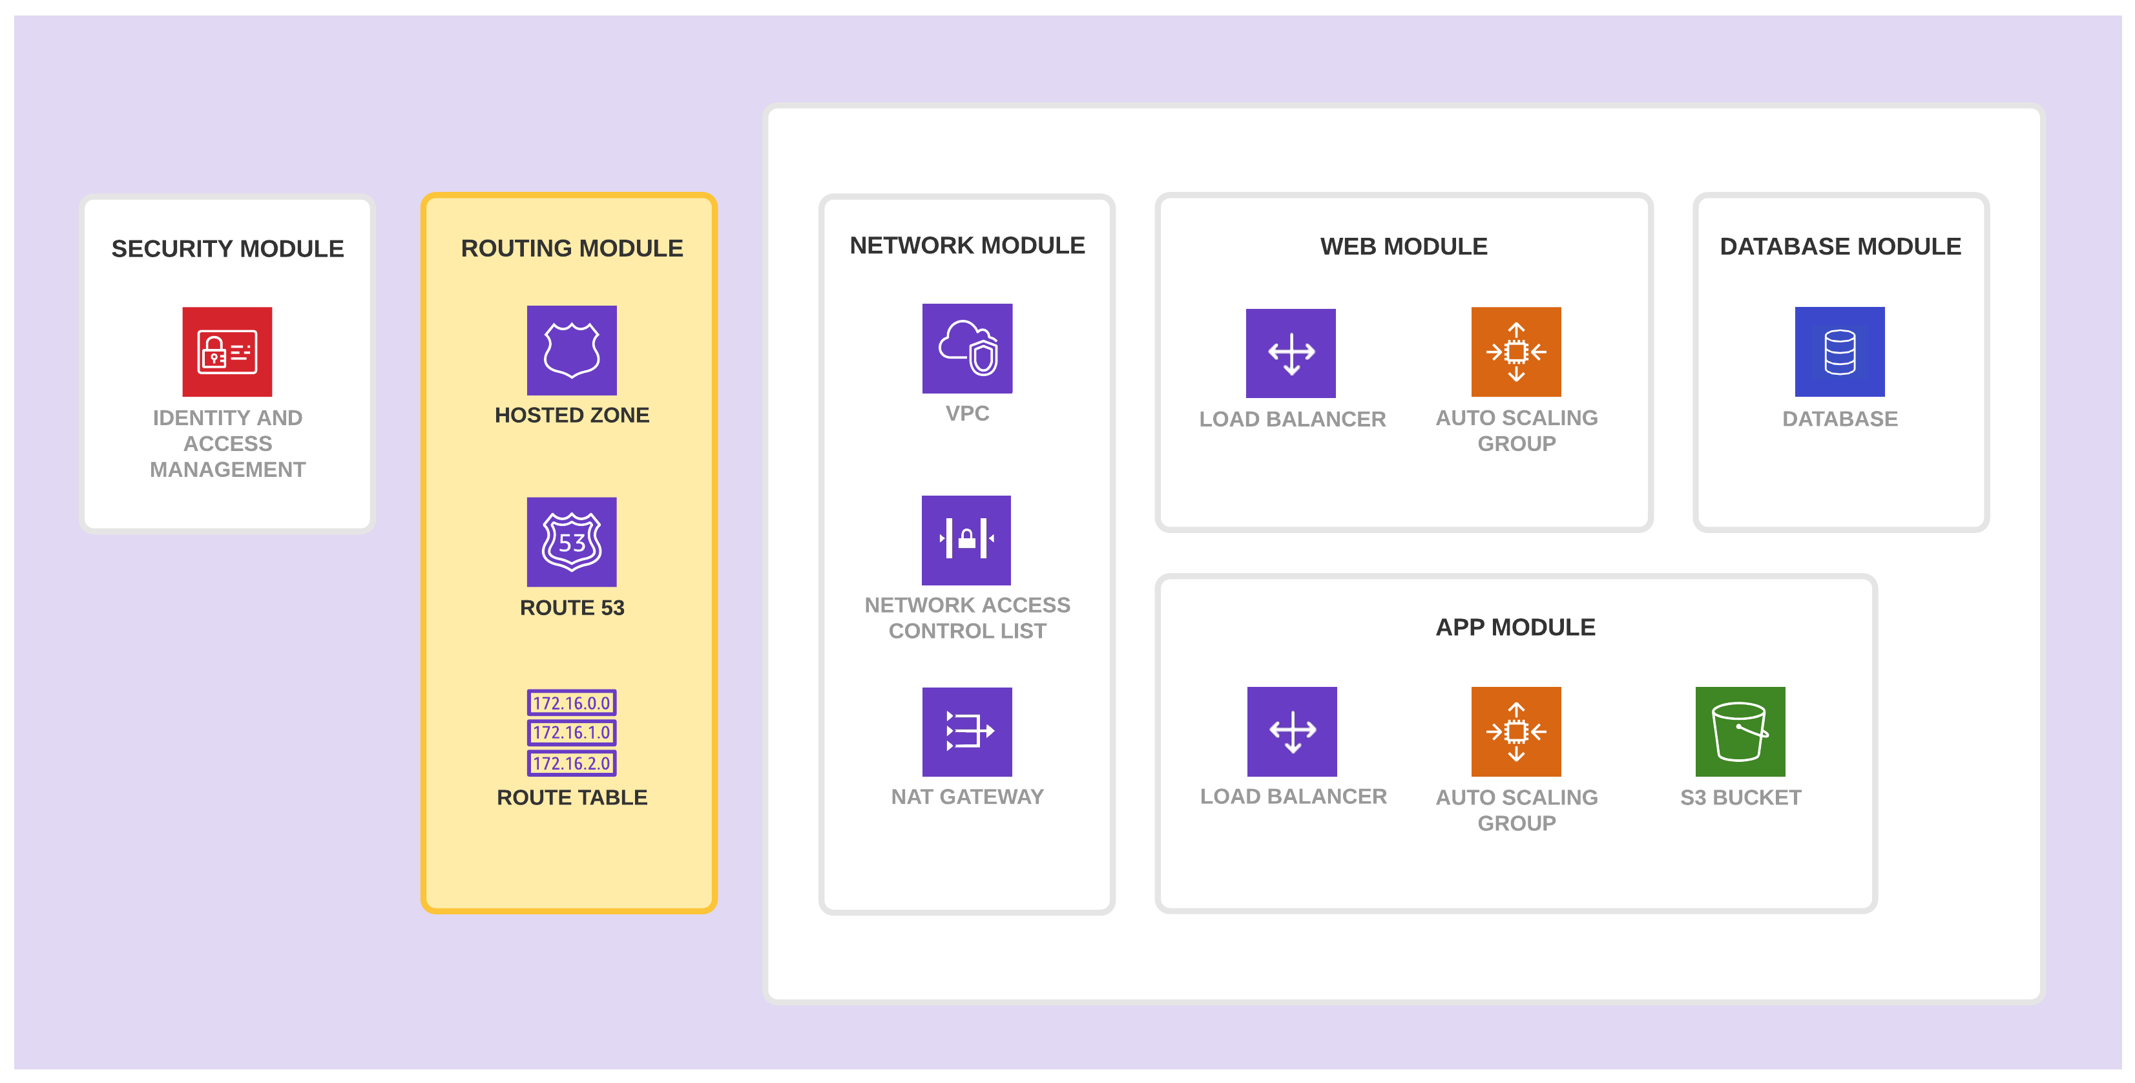Select the Network Access Control List icon

coord(966,540)
